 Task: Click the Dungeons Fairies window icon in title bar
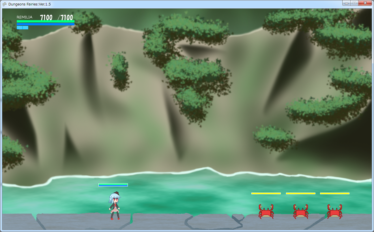[5, 4]
